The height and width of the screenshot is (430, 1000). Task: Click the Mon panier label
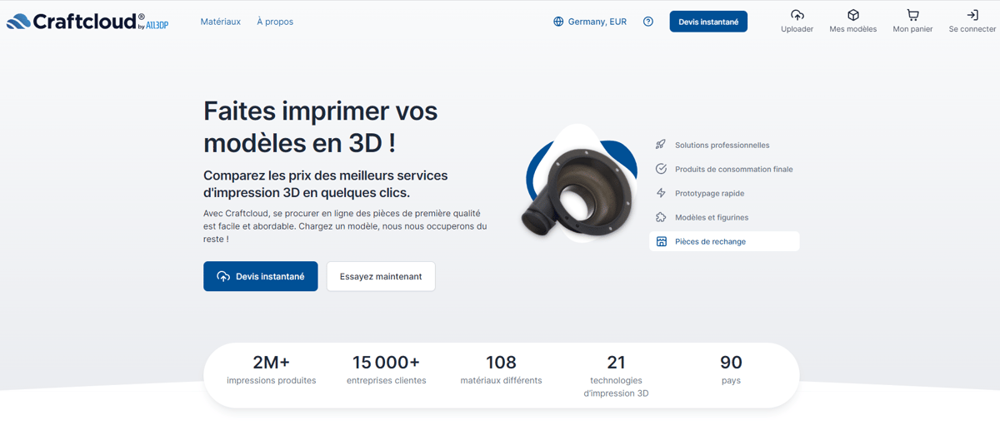click(912, 29)
